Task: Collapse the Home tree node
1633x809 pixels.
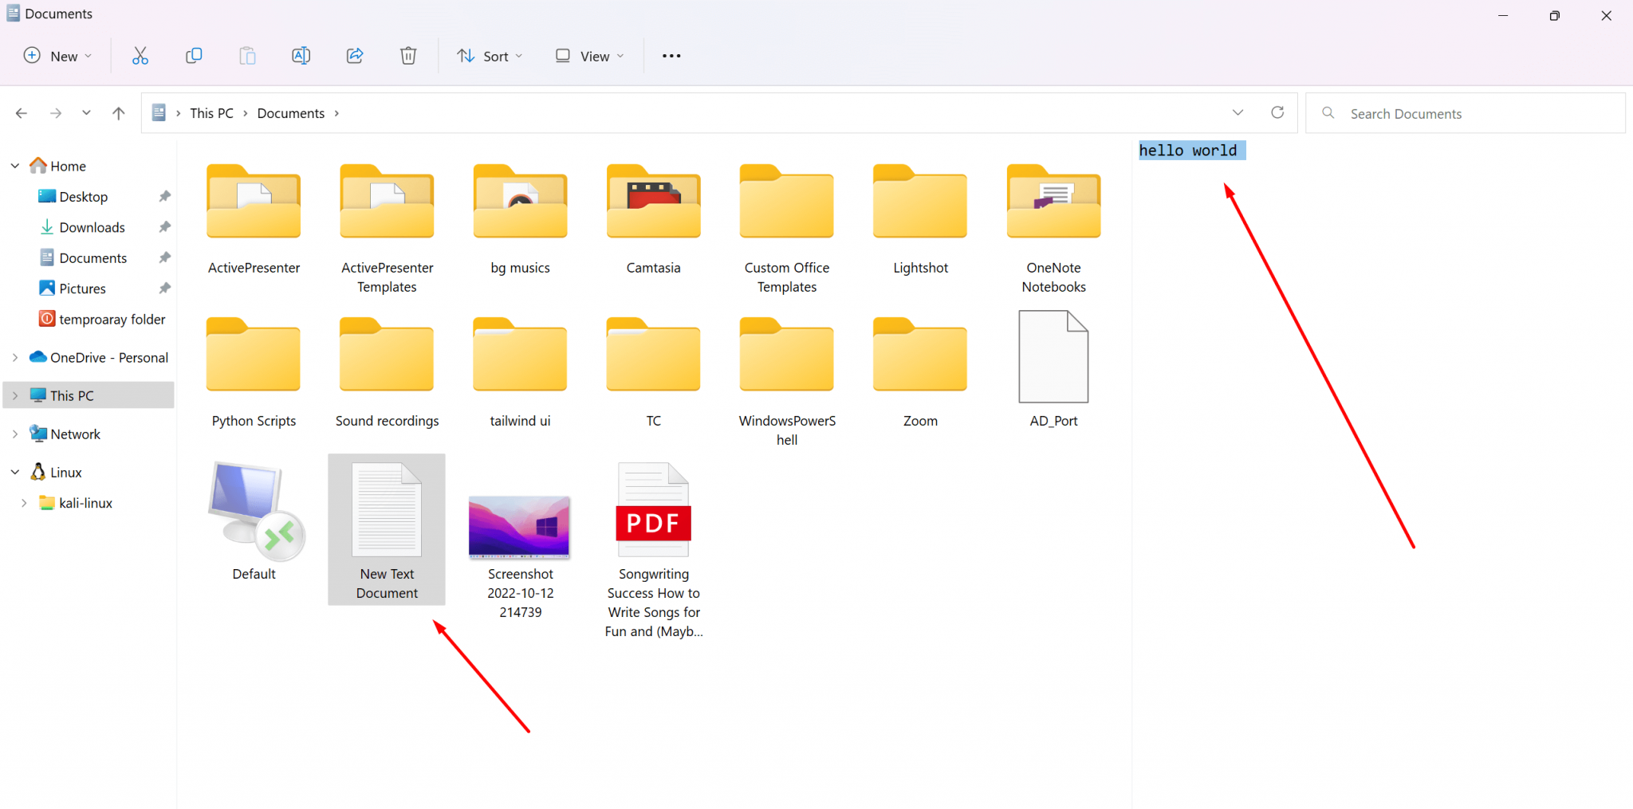Action: tap(15, 166)
